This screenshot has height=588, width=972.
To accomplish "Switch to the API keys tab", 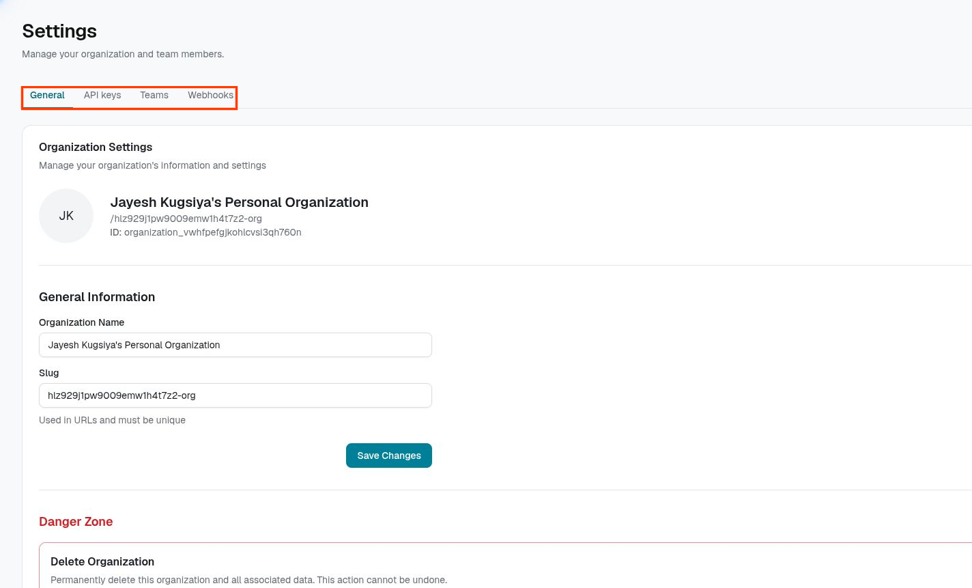I will (x=102, y=96).
